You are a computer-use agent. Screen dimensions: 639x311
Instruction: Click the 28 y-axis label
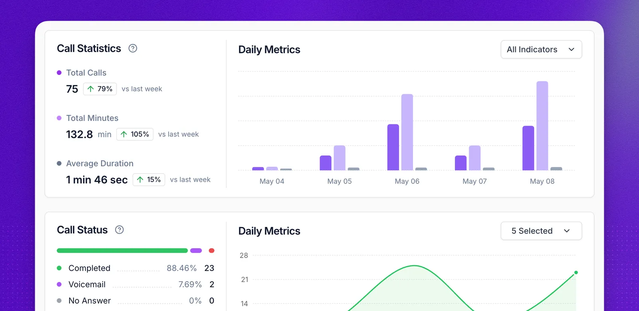(x=244, y=255)
